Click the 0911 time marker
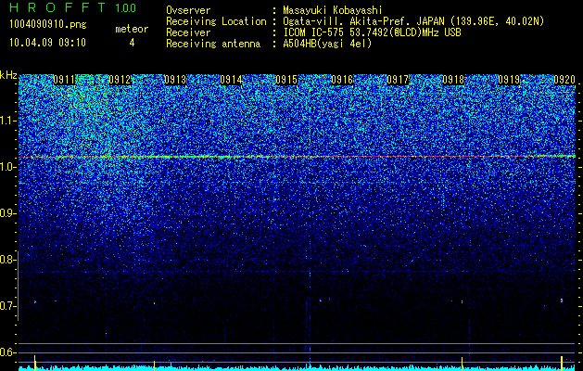This screenshot has height=371, width=583. (64, 80)
